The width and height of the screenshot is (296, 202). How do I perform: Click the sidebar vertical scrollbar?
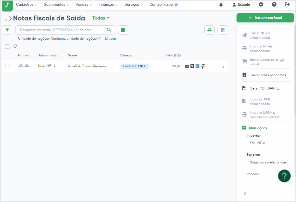click(295, 71)
